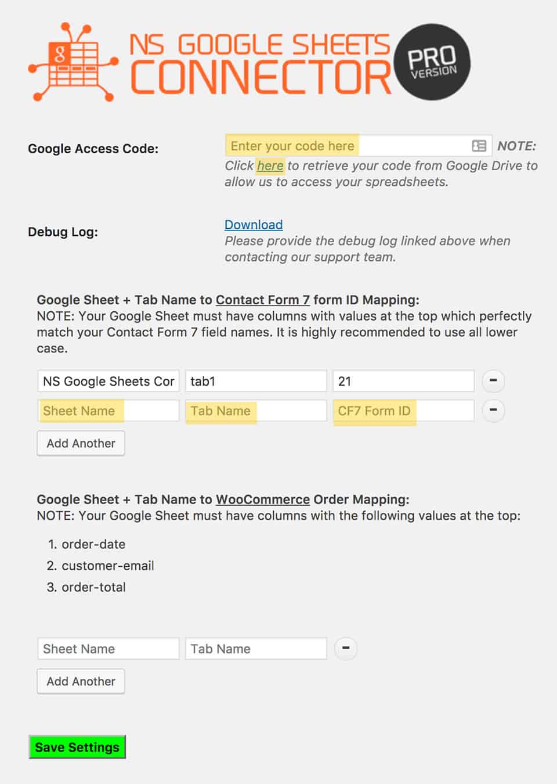Edit the 'tab1' tab name field
Screen dimensions: 557x784
(256, 381)
